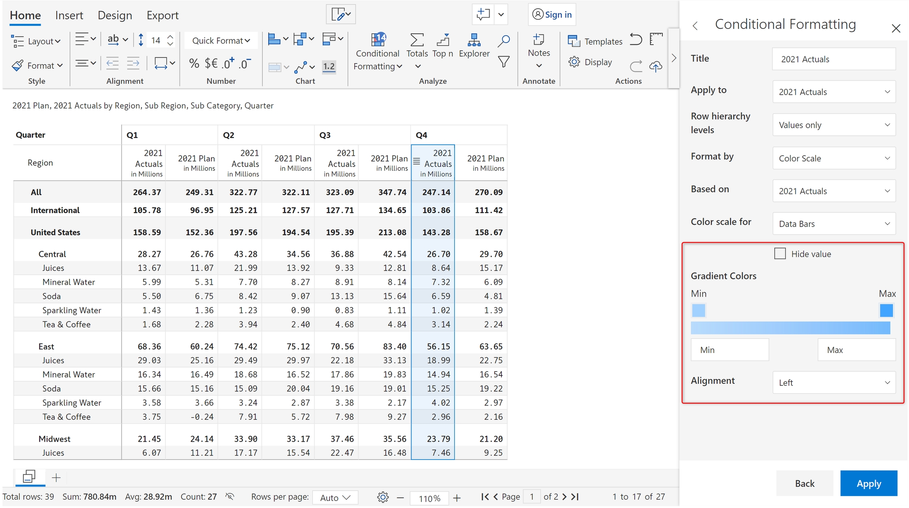The image size is (909, 508).
Task: Open the Explorer hierarchy tool
Action: 473,40
